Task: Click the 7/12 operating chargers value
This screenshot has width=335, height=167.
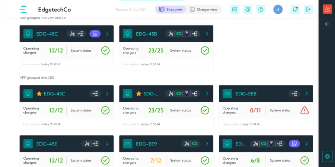Action: [156, 160]
